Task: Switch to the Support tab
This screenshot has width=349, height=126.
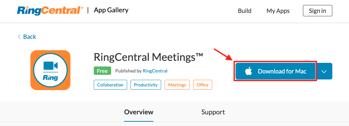Action: [x=213, y=112]
